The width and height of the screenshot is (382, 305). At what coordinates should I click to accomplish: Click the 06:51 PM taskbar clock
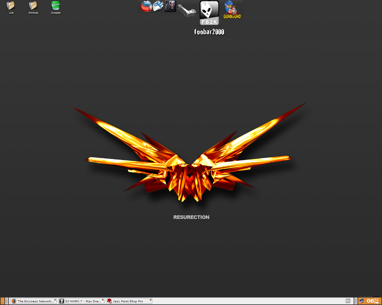373,301
